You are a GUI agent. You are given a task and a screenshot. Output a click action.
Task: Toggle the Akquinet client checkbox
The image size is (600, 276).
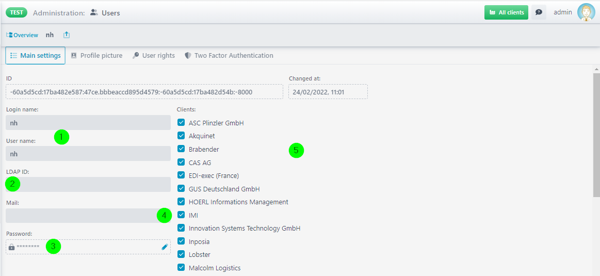coord(182,136)
